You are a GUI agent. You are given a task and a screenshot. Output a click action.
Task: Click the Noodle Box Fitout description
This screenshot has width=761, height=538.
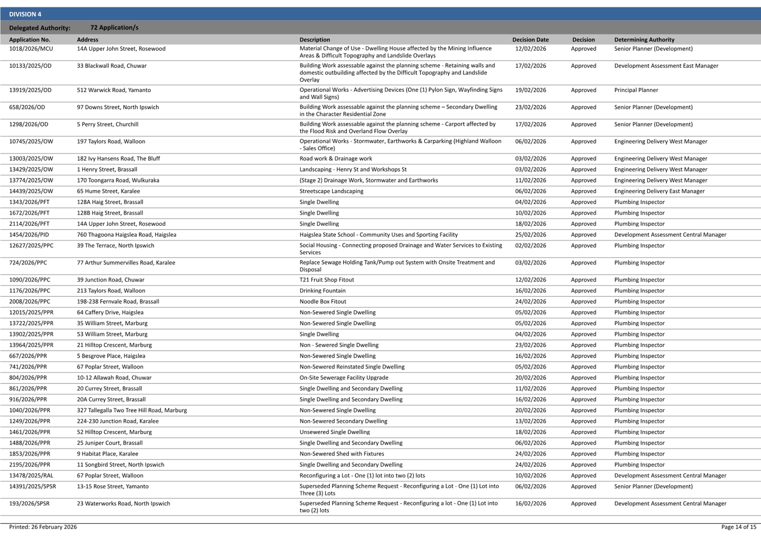point(322,301)
